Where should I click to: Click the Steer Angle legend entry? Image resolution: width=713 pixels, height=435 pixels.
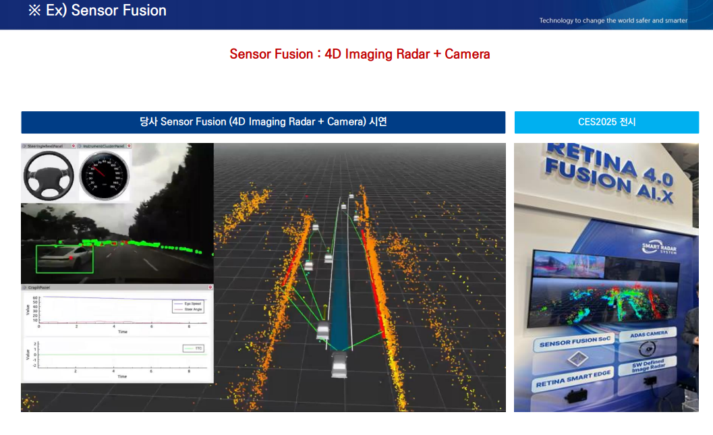[188, 309]
